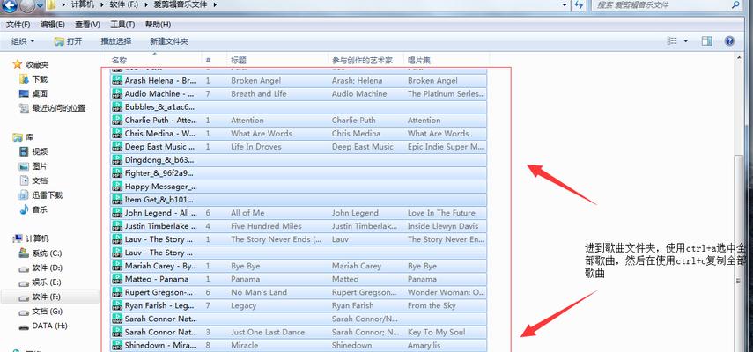Select 收藏夹 in the navigation pane

(31, 65)
